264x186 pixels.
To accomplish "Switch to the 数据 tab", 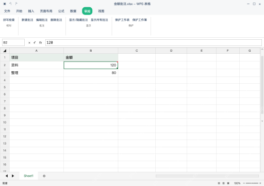I will pyautogui.click(x=73, y=11).
